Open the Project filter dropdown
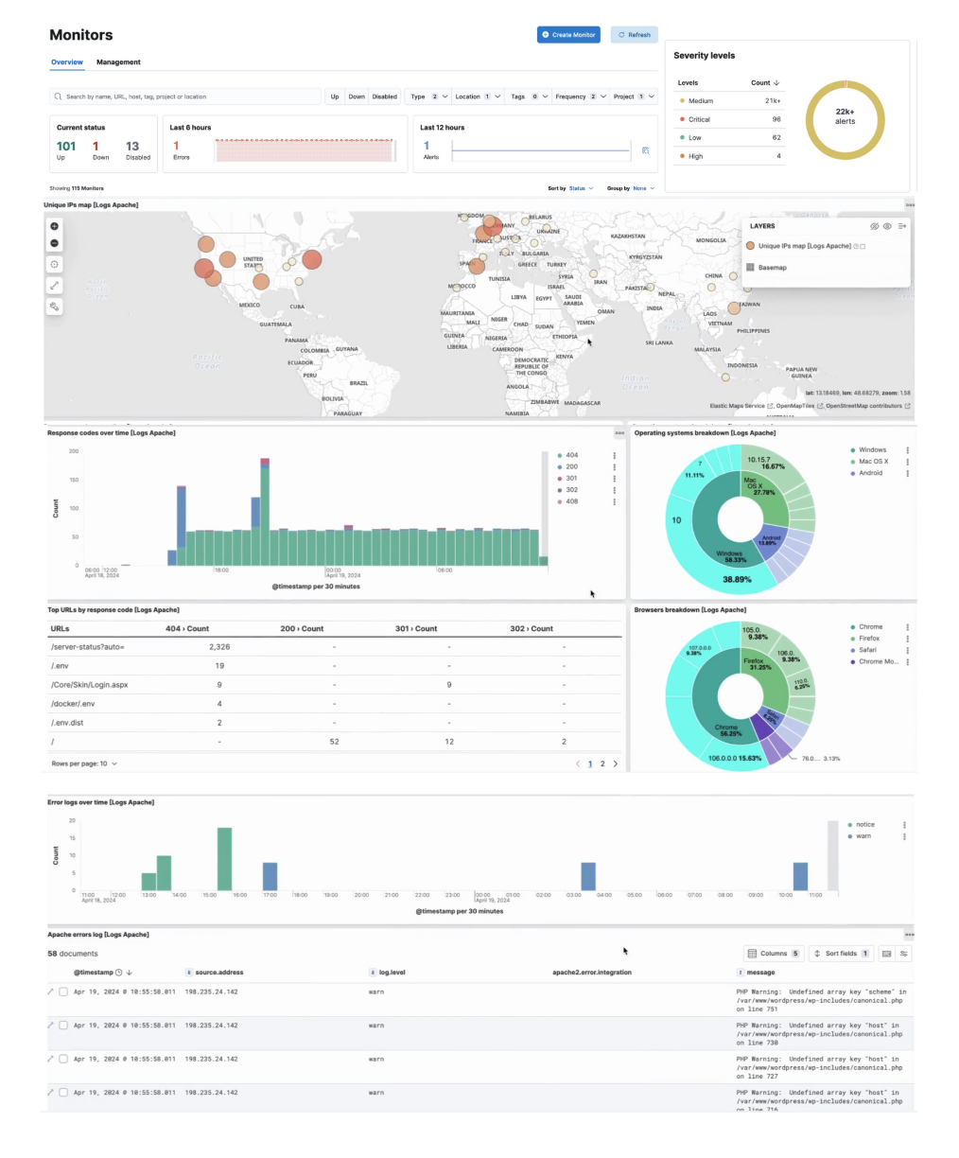Screen dimensions: 959x1158 tap(634, 96)
